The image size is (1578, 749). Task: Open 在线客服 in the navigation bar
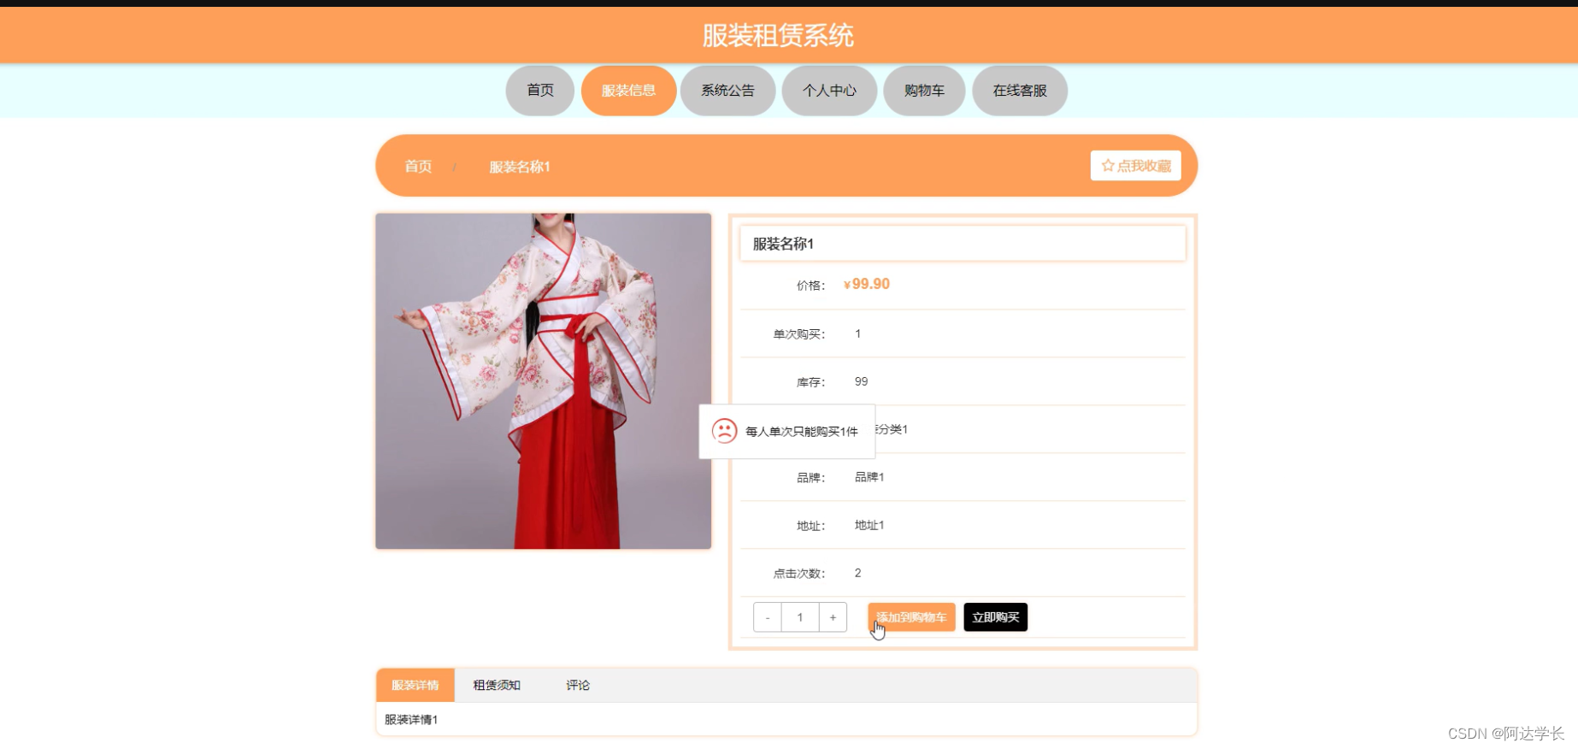[x=1020, y=91]
